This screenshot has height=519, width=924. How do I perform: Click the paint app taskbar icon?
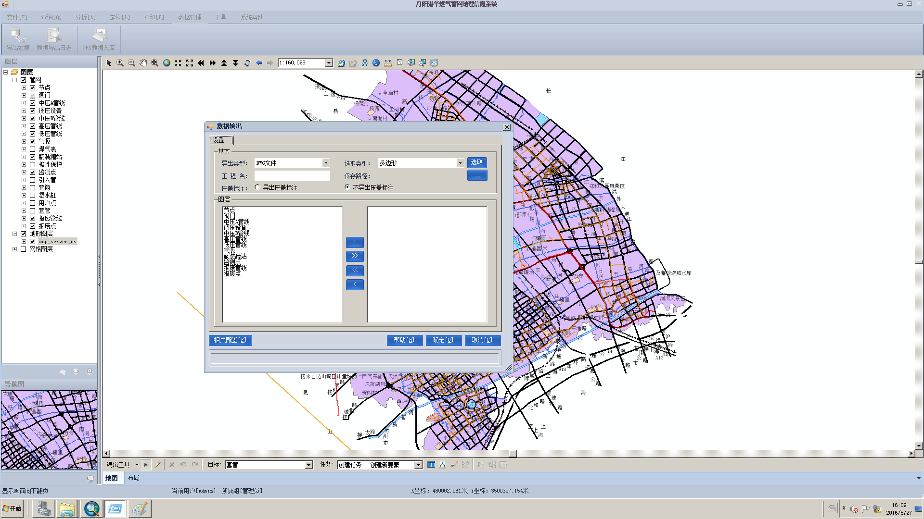pyautogui.click(x=140, y=509)
